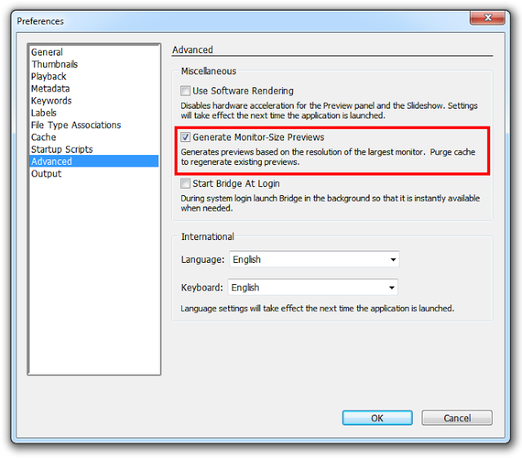The height and width of the screenshot is (458, 522).
Task: Click Cancel to discard changes
Action: coord(457,418)
